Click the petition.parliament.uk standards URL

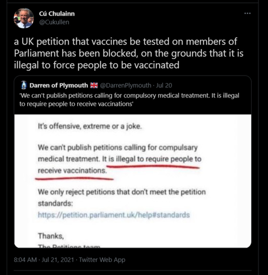pyautogui.click(x=114, y=215)
